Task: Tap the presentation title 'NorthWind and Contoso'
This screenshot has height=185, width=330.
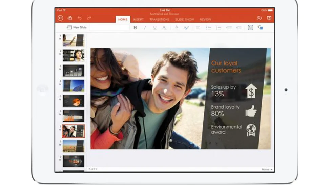Action: click(x=165, y=14)
